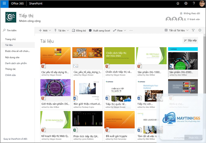
Task: Click Word icon on Sản phẩm DG-2000 tile
Action: 172,66
